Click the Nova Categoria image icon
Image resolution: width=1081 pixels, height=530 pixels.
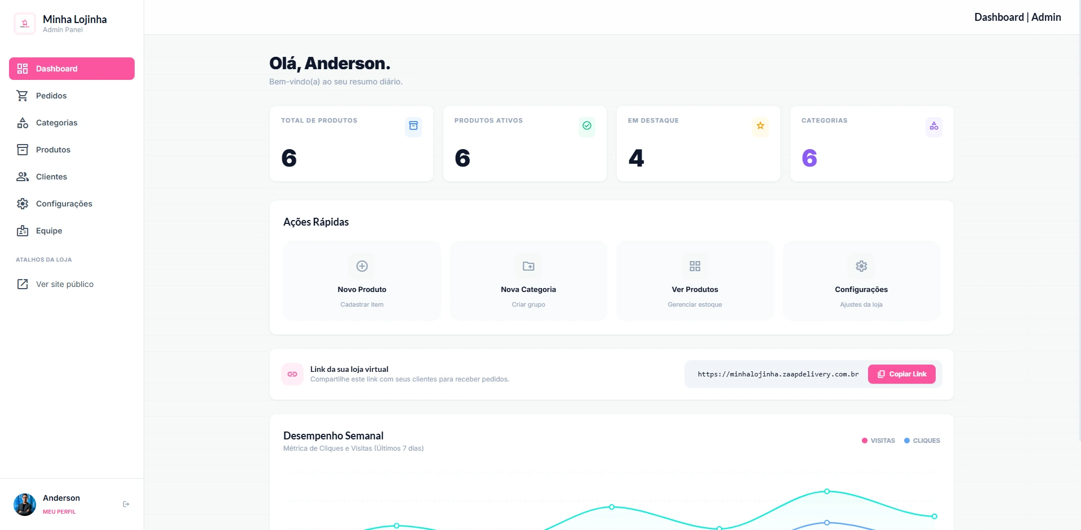click(528, 266)
